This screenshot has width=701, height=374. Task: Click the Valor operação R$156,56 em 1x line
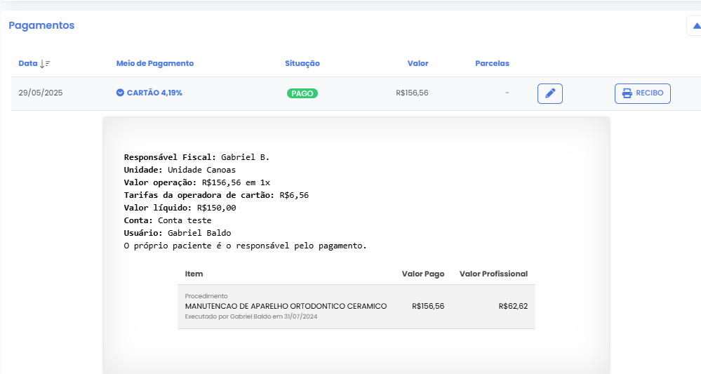(x=196, y=182)
